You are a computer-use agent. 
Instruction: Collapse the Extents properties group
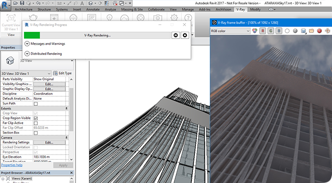pyautogui.click(x=66, y=108)
